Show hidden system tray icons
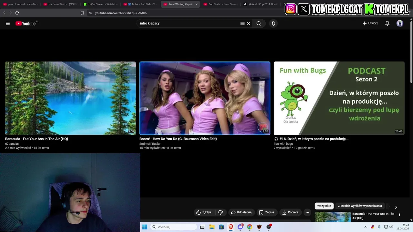This screenshot has width=413, height=232. [366, 227]
